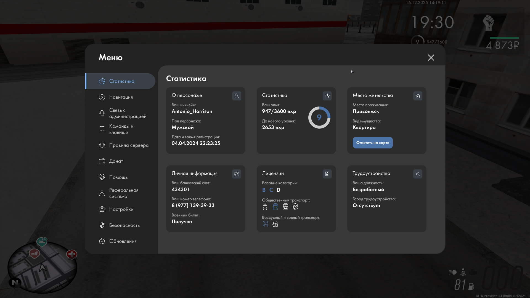The image size is (530, 298).
Task: Click the highlighted blue bus license icon
Action: pos(275,206)
